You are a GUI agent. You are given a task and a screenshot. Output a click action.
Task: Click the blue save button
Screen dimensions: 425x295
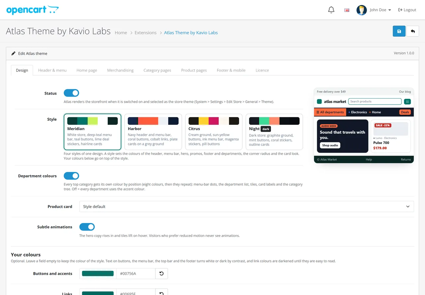[399, 31]
